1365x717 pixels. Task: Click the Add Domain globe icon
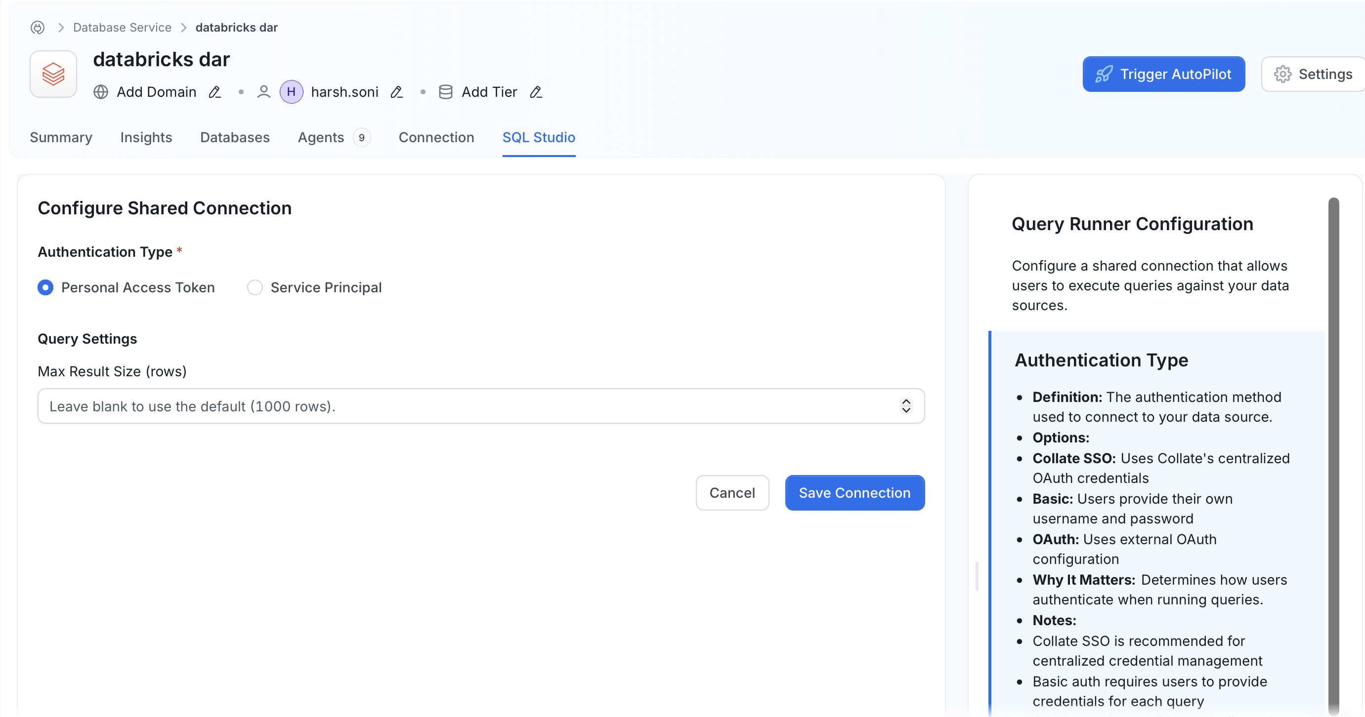tap(101, 92)
